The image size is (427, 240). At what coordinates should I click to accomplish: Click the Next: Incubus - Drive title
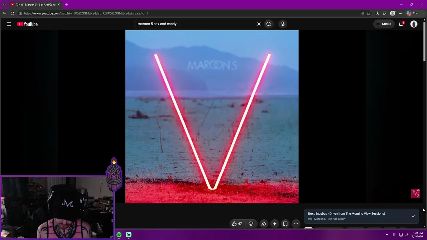pos(346,214)
